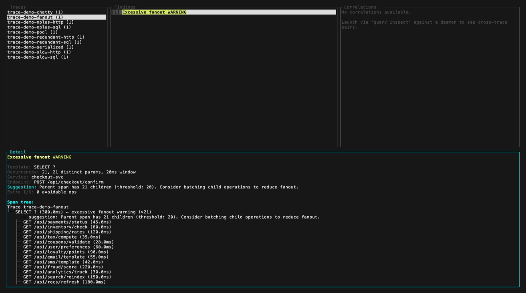Select GET /api/inventory/check span
This screenshot has height=293, width=526.
point(67,227)
